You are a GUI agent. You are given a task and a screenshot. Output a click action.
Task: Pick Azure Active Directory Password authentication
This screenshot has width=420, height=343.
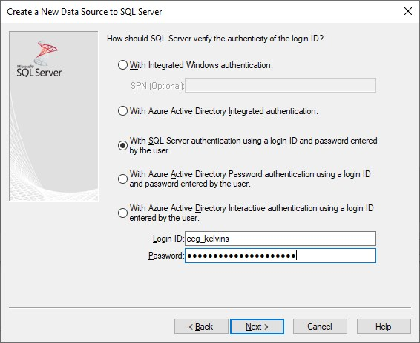122,179
